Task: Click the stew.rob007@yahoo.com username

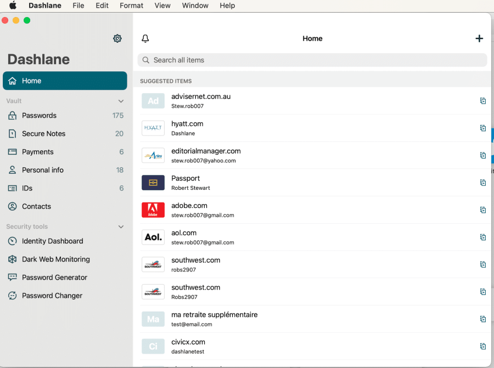Action: [x=204, y=161]
